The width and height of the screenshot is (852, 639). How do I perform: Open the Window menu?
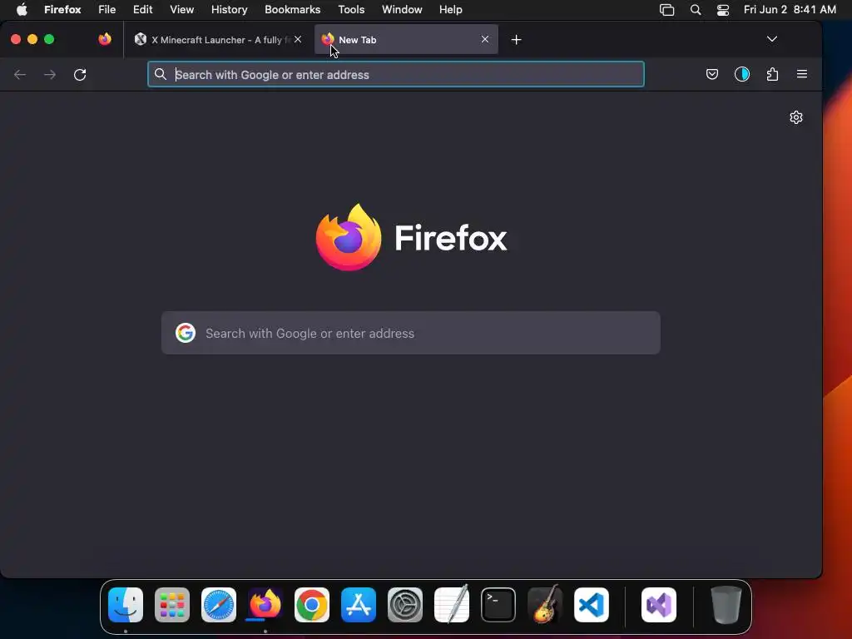[x=402, y=9]
